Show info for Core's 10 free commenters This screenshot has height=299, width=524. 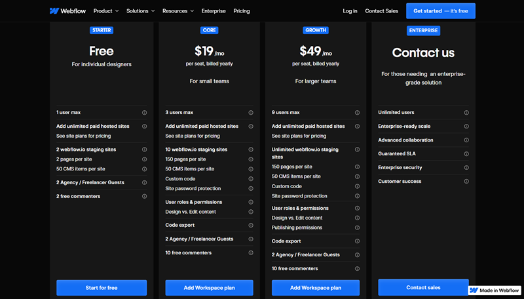click(x=251, y=253)
